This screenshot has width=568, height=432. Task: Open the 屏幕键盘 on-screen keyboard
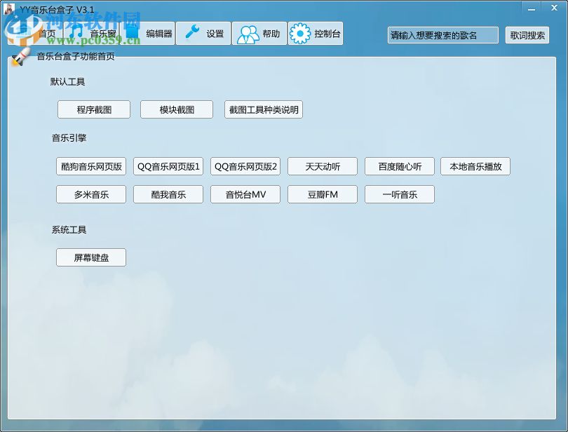pyautogui.click(x=90, y=257)
